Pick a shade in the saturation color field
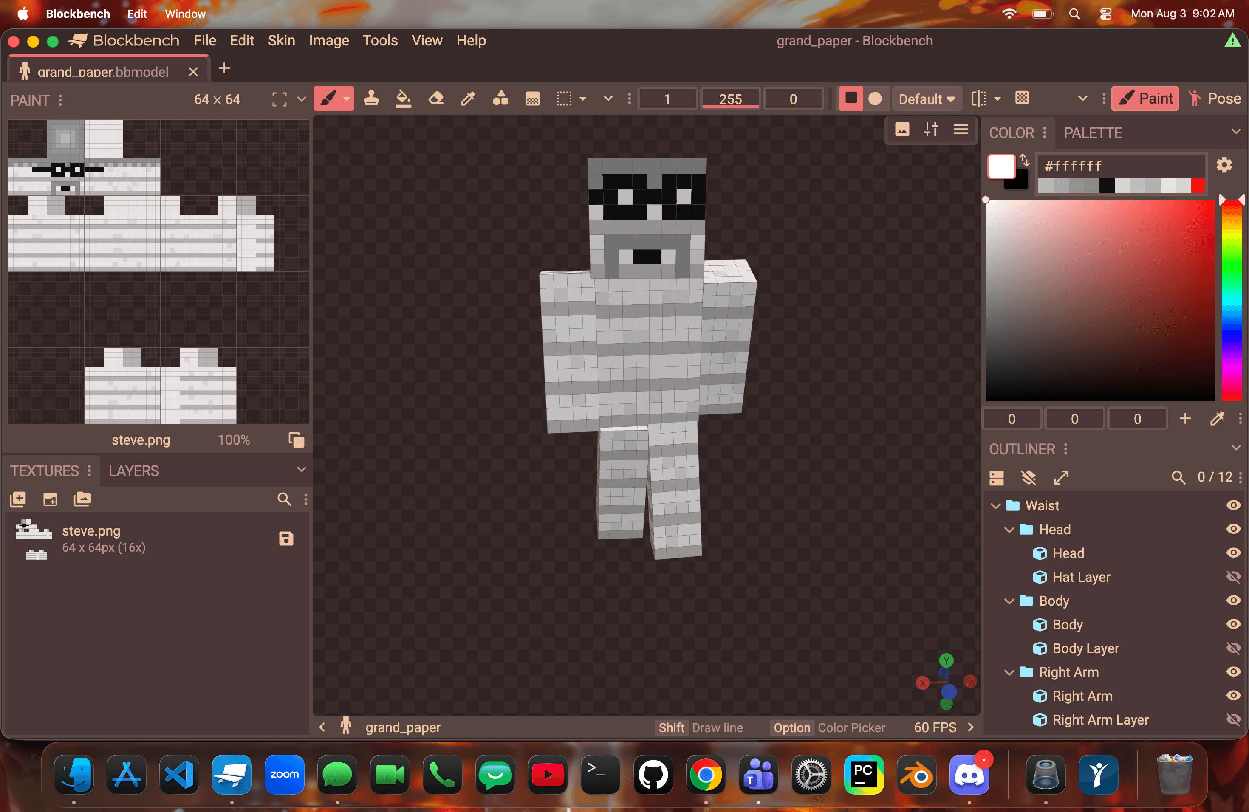Screen dimensions: 1249x812 1100,300
